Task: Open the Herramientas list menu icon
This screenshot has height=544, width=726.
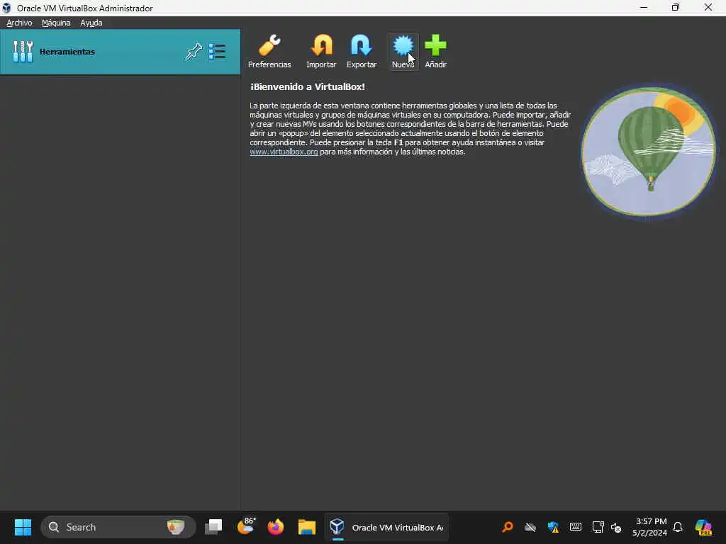Action: click(217, 51)
